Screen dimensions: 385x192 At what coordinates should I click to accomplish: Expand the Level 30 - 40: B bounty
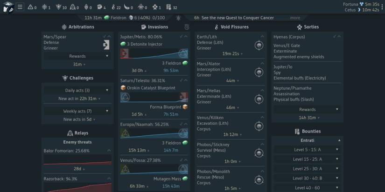coord(307,178)
